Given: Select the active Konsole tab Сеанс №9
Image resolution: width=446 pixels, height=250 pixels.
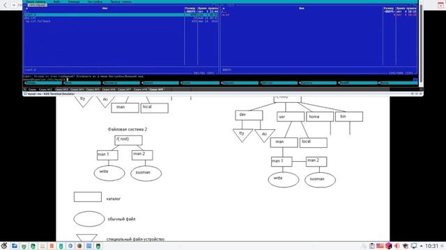Looking at the screenshot, I should [x=156, y=90].
